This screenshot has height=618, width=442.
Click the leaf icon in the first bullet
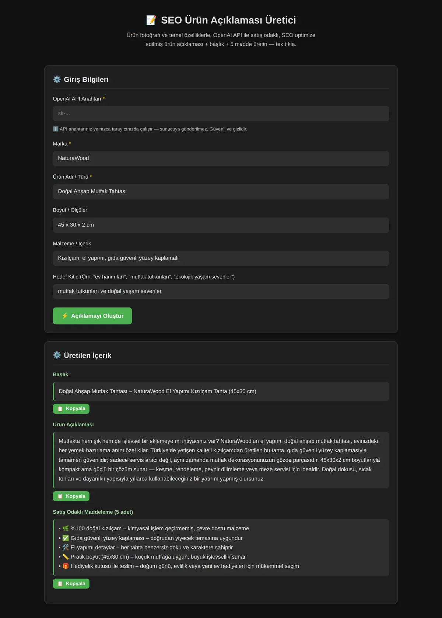[x=66, y=528]
